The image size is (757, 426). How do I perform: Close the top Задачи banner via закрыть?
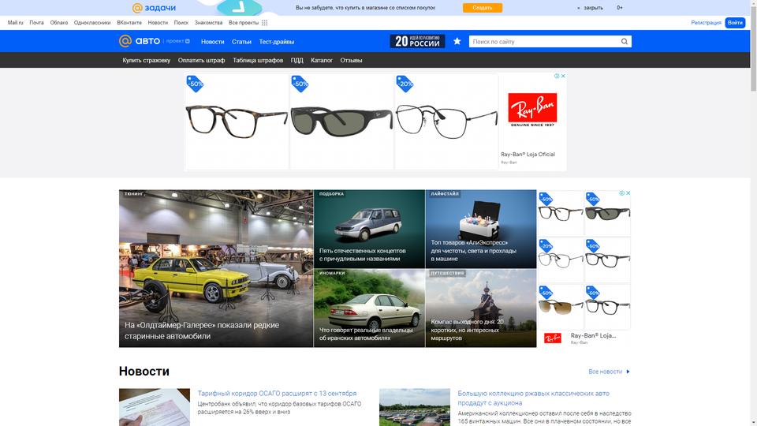pyautogui.click(x=593, y=8)
